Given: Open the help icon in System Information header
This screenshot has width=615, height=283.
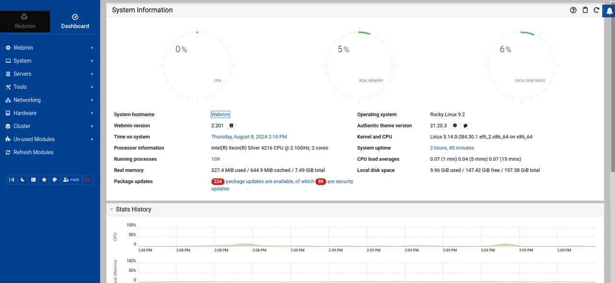Looking at the screenshot, I should [x=573, y=10].
